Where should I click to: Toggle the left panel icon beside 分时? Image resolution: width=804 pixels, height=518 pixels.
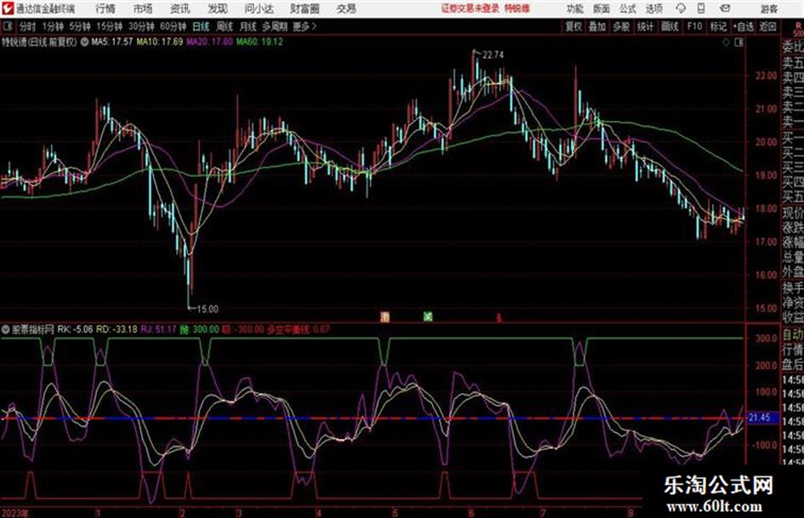point(7,26)
